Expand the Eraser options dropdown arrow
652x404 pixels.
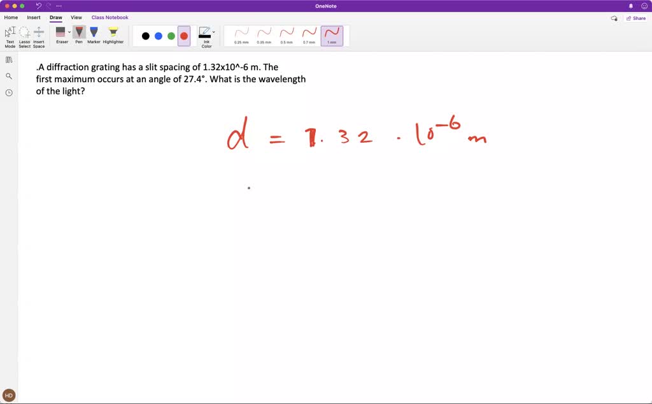click(x=69, y=32)
